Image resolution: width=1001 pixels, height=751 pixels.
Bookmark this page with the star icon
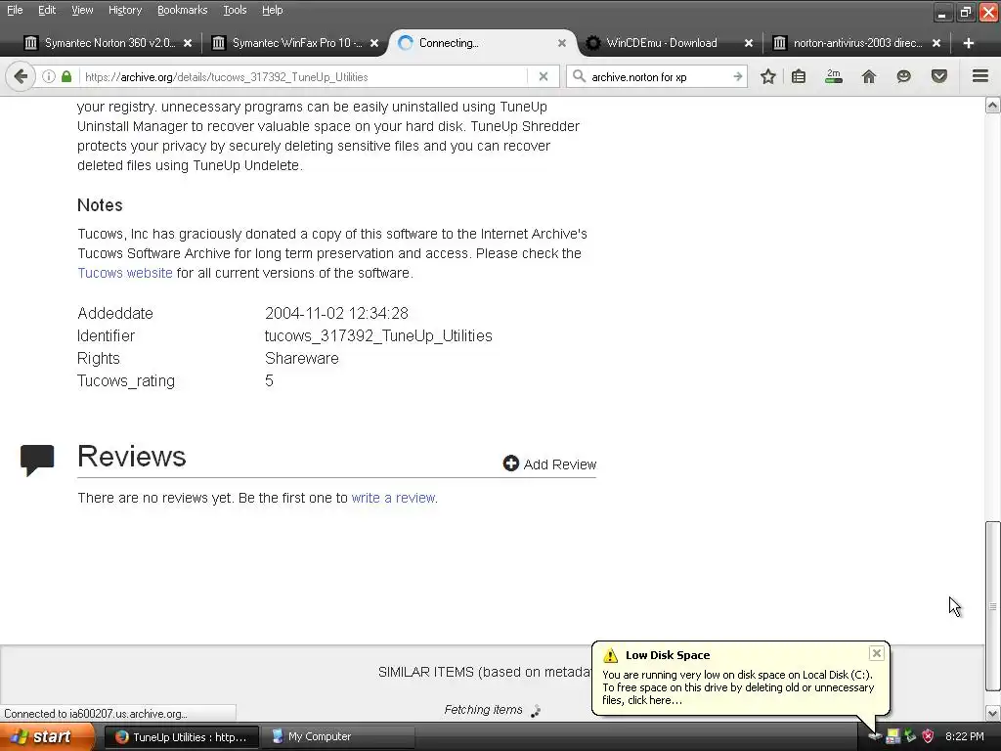768,76
